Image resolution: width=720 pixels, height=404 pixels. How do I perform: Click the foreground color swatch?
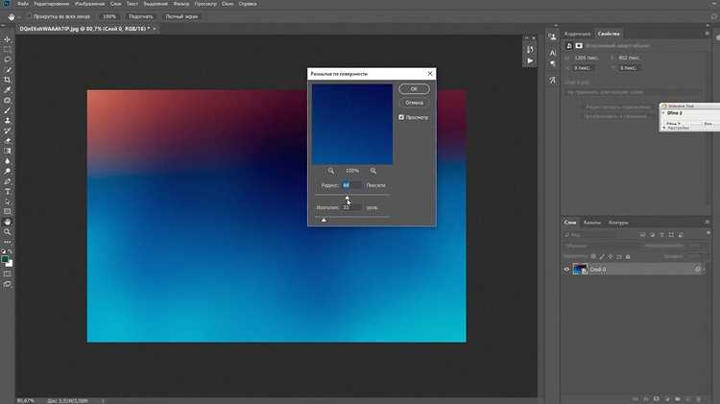[x=6, y=260]
